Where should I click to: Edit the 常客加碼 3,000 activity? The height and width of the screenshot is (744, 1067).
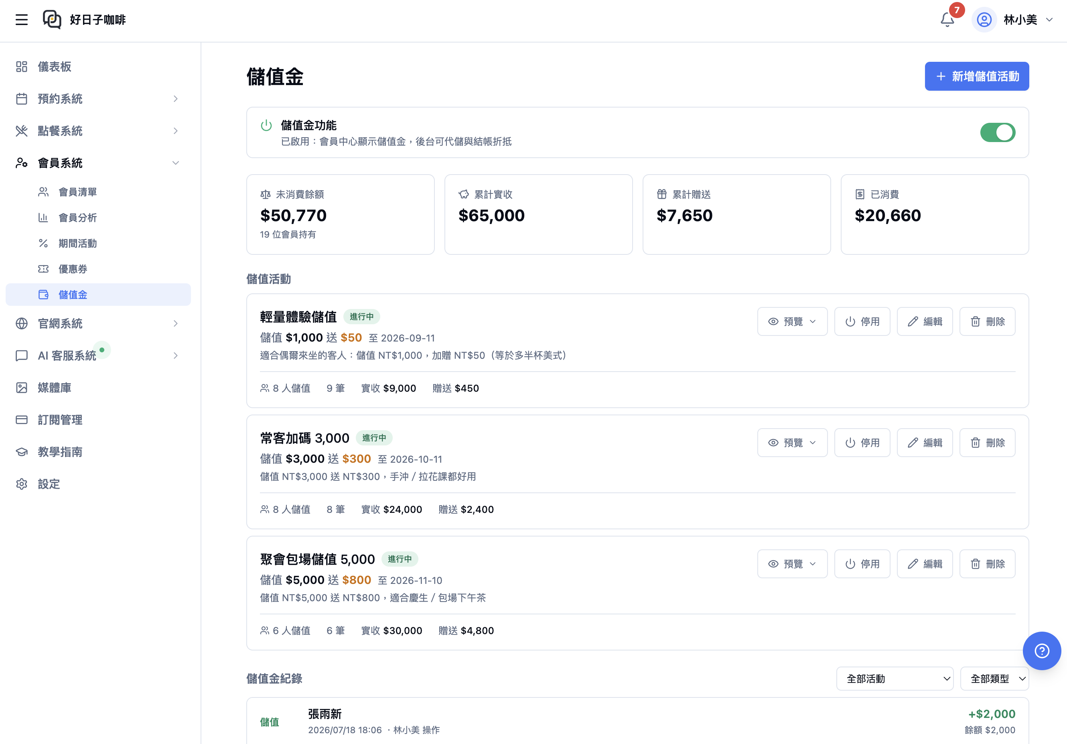coord(925,443)
